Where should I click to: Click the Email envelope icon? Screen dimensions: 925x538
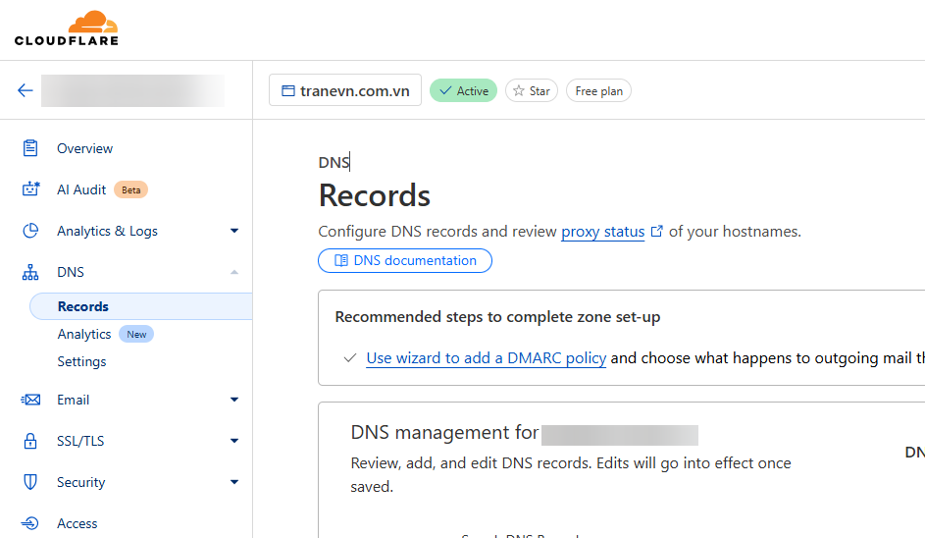[x=30, y=400]
